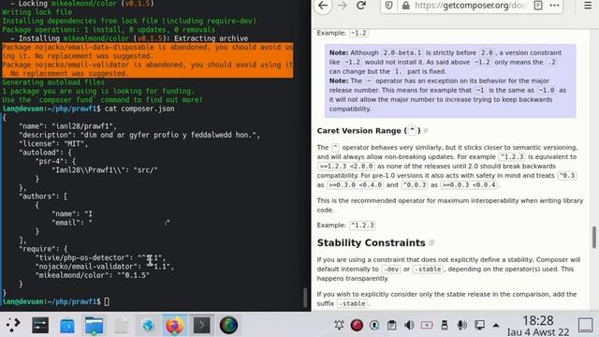Click '>=1.2.3 <2.0.0' code text
The width and height of the screenshot is (599, 337).
tap(346, 167)
